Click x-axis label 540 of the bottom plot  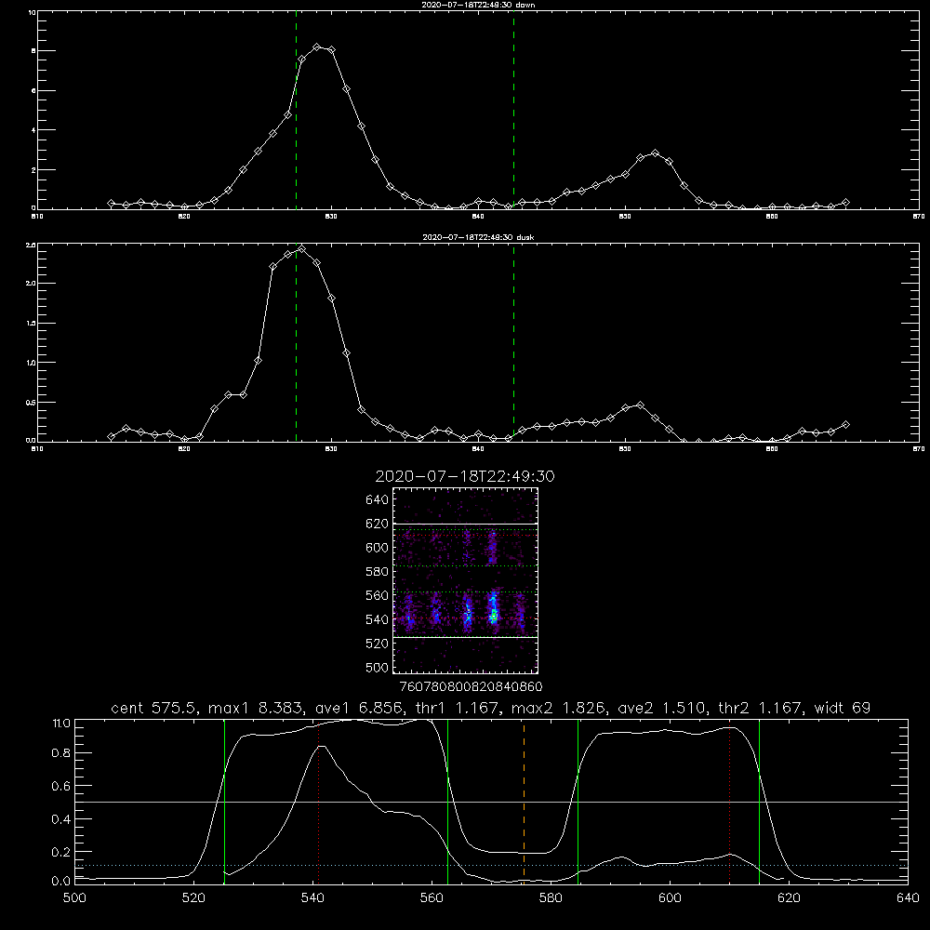click(x=312, y=898)
